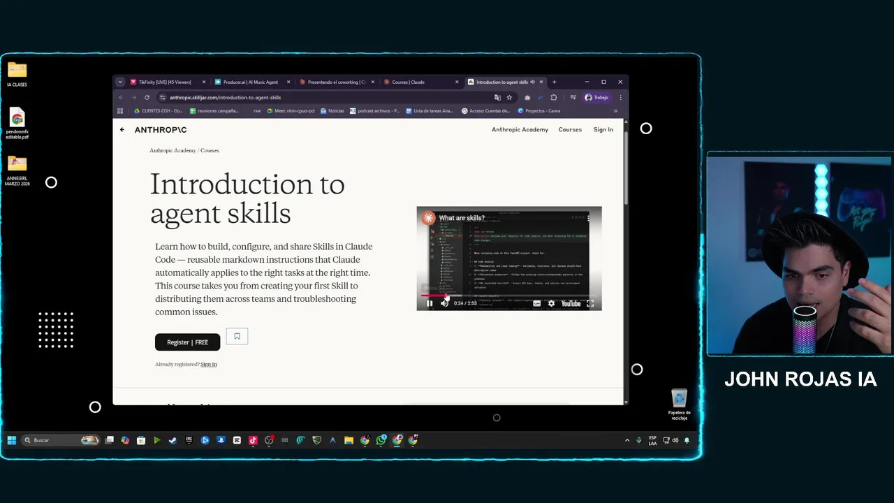Translate this page icon in address bar
Image resolution: width=894 pixels, height=503 pixels.
497,97
